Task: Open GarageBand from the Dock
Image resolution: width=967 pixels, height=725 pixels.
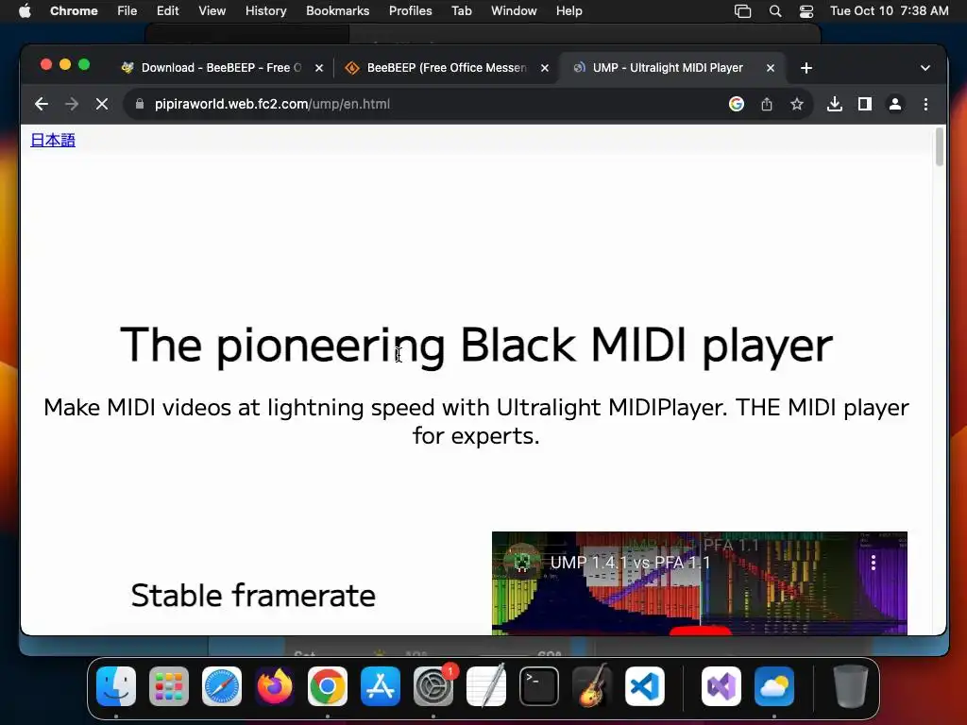Action: 592,686
